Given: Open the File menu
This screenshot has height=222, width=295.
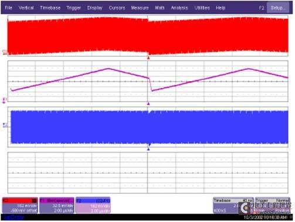Looking at the screenshot, I should click(x=8, y=8).
